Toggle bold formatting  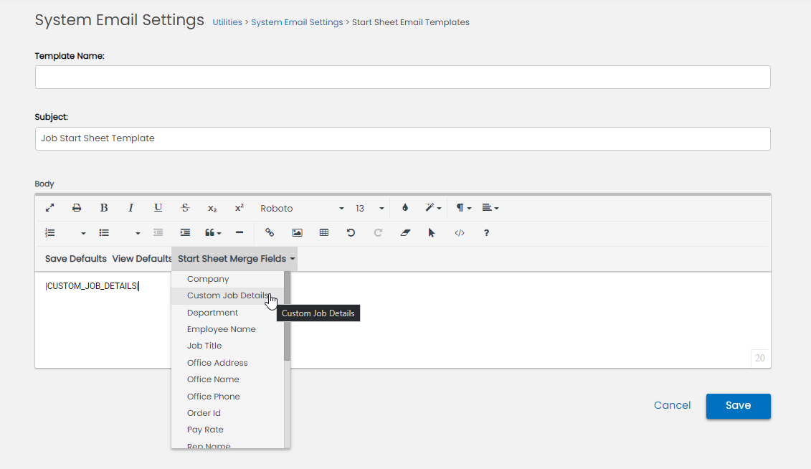coord(104,208)
